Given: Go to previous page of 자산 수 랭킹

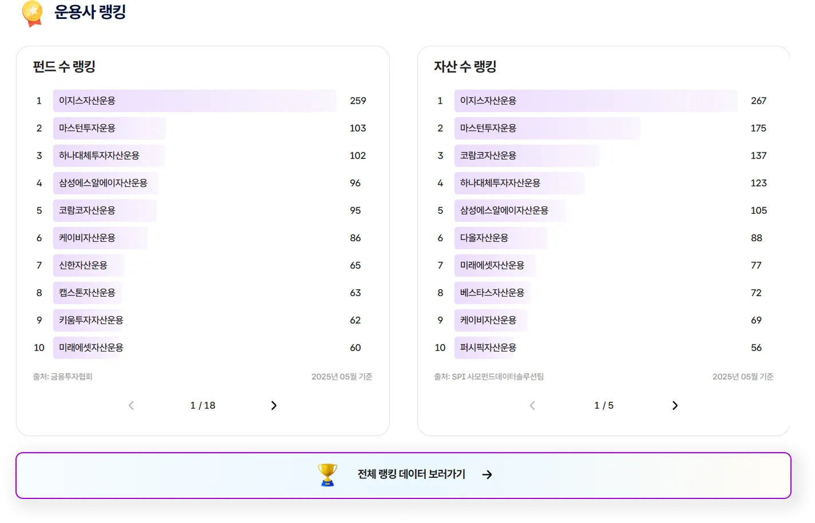Looking at the screenshot, I should pos(532,405).
